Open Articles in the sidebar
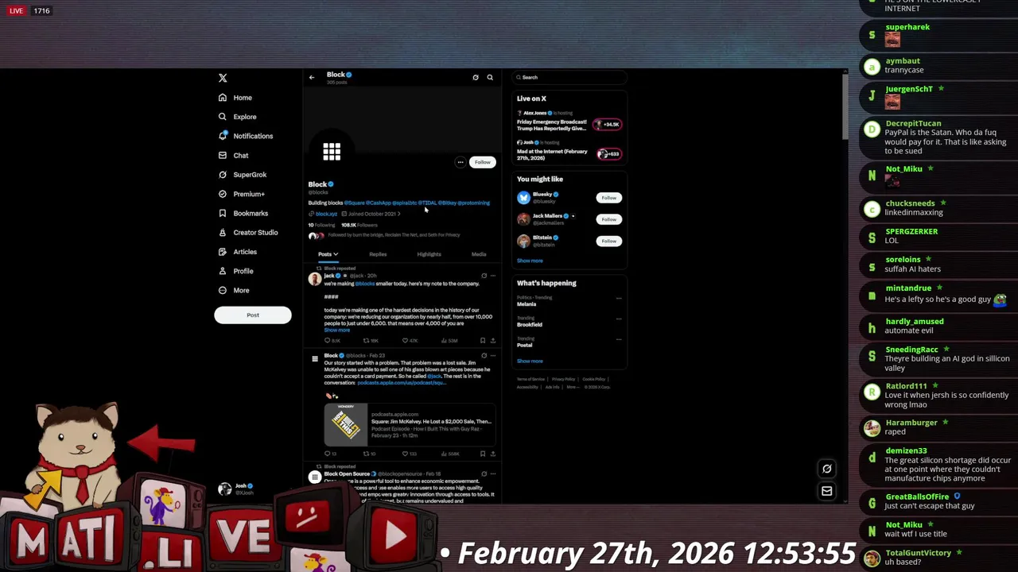1018x572 pixels. click(x=237, y=252)
